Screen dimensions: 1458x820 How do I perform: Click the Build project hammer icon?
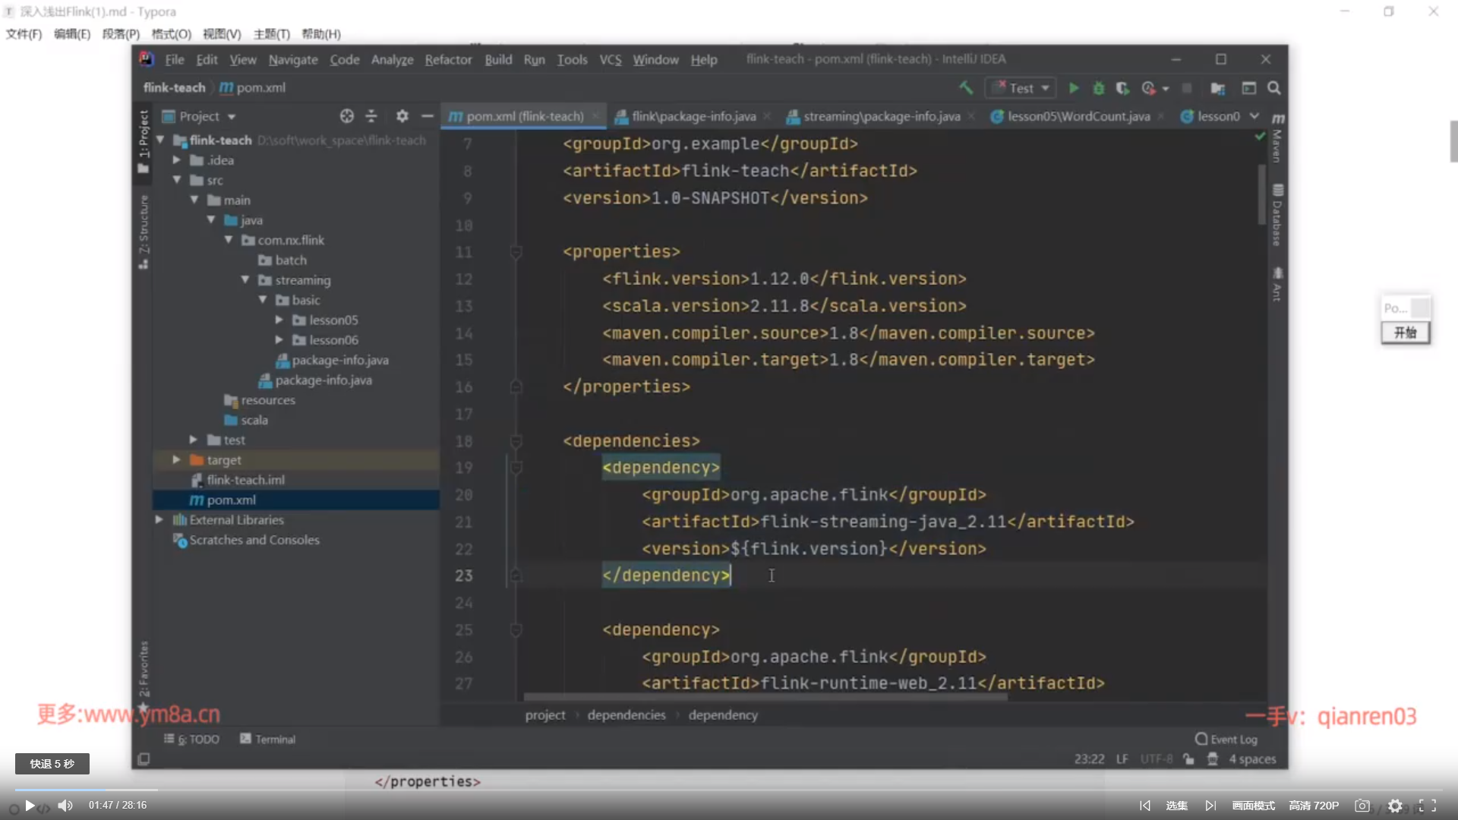click(x=966, y=88)
